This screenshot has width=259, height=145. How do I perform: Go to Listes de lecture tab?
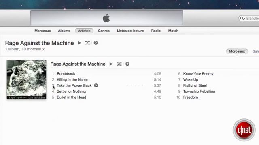(x=130, y=31)
